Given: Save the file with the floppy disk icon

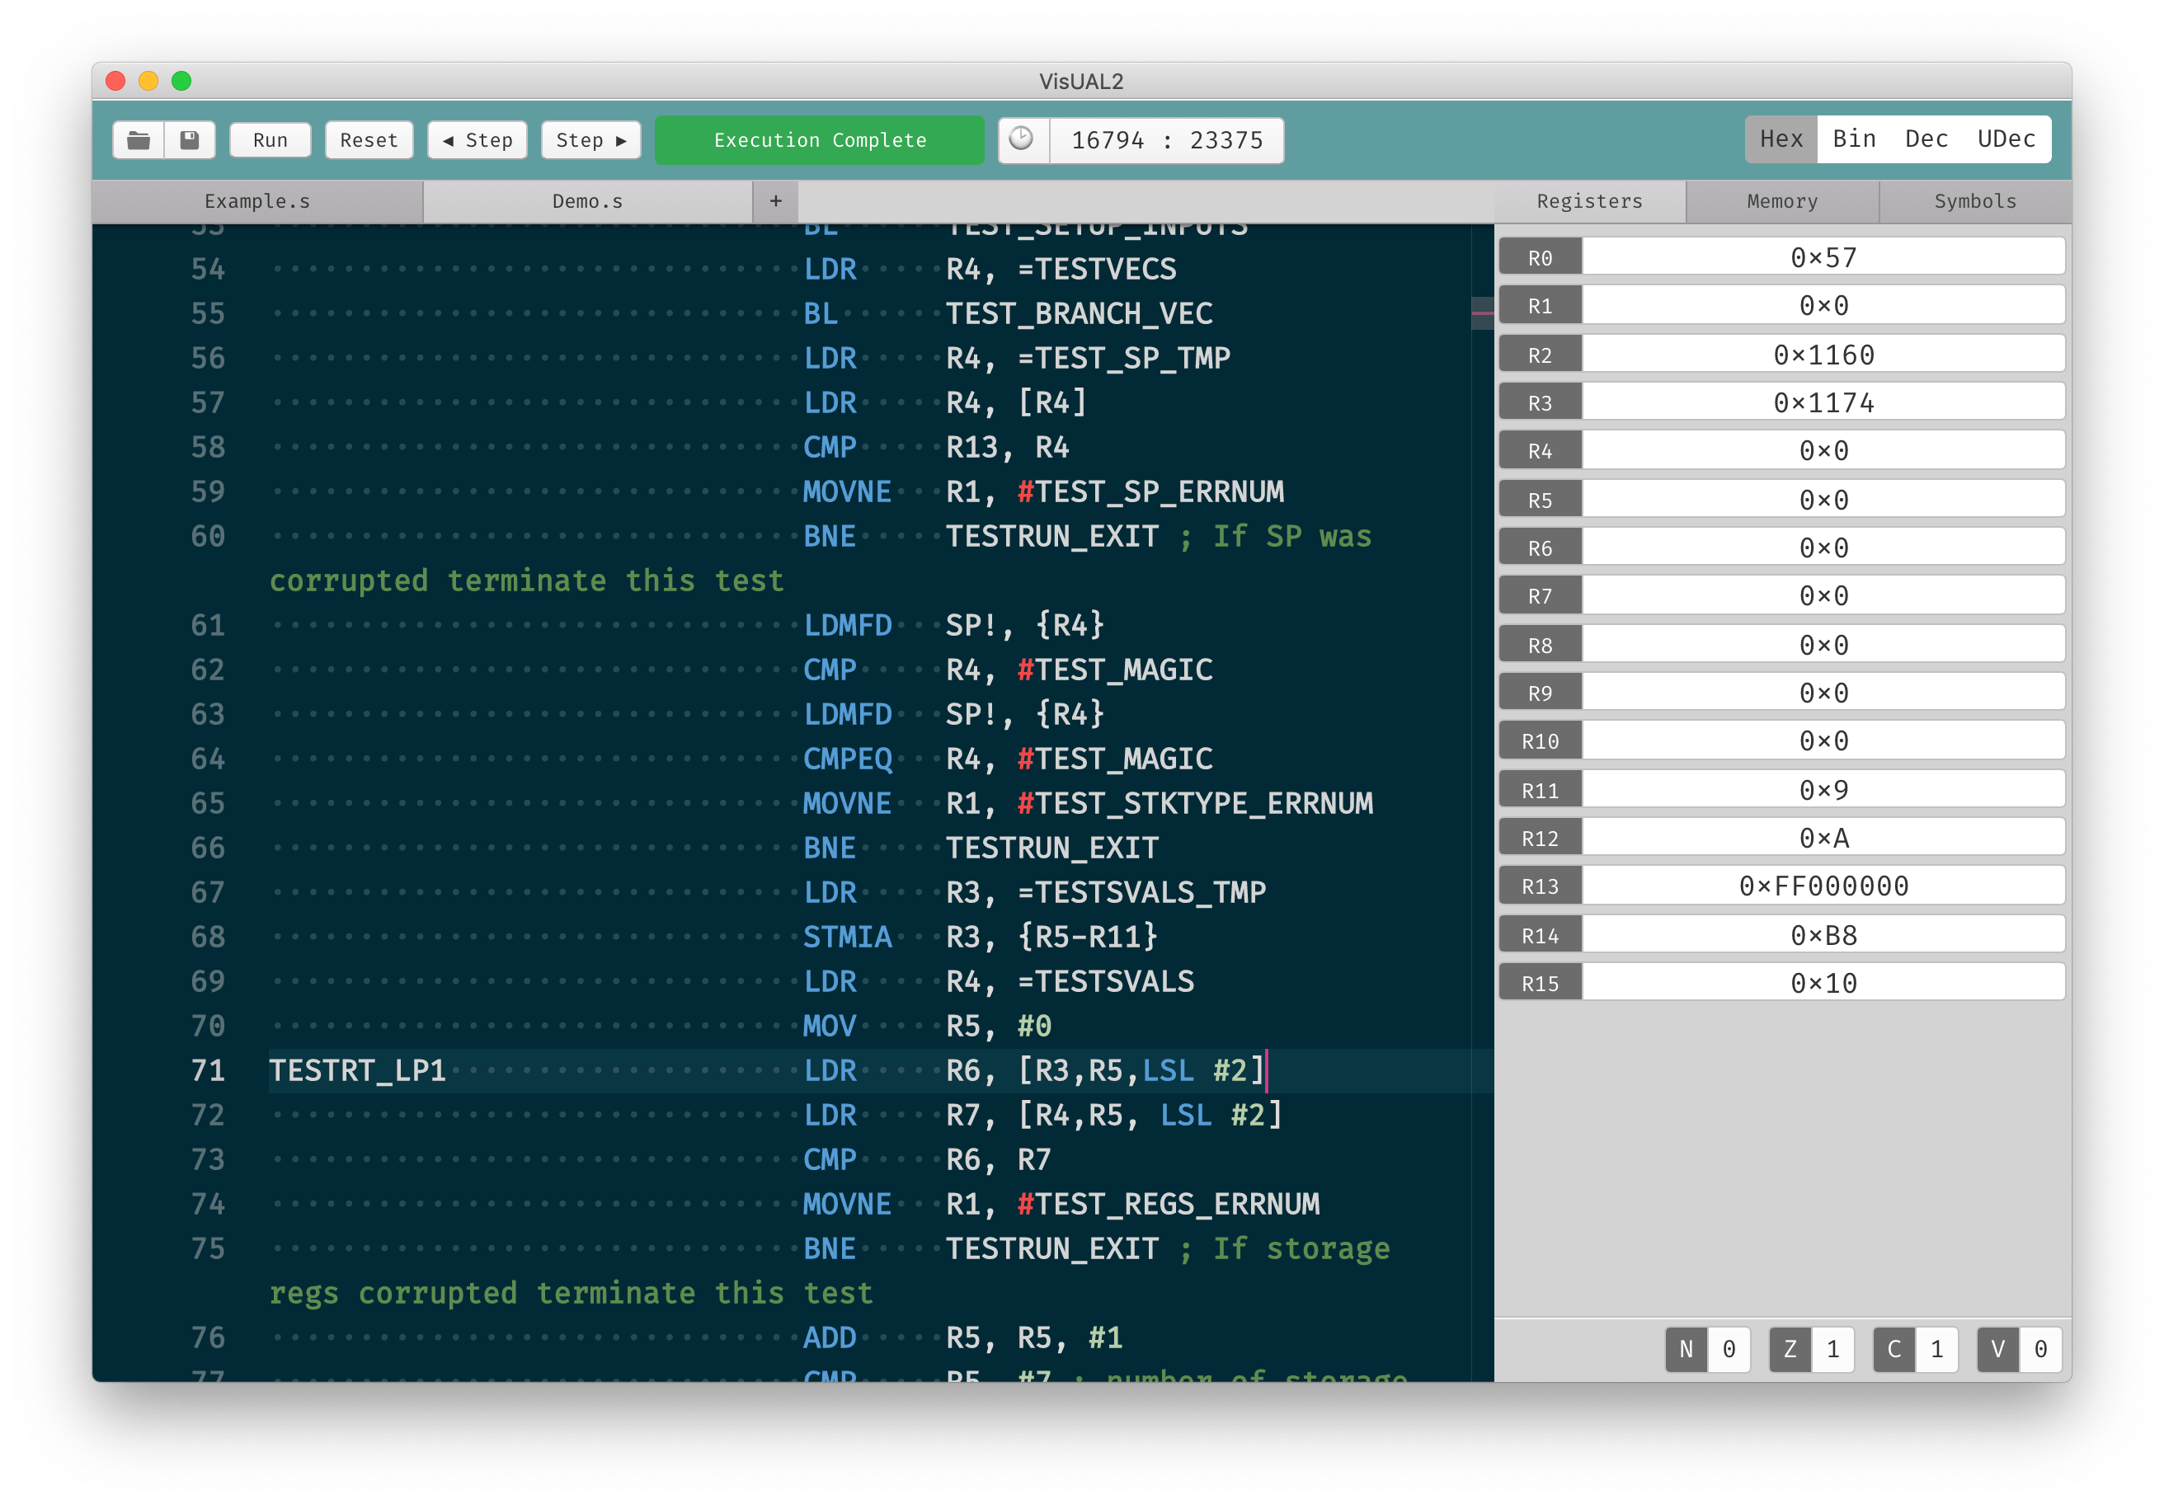Looking at the screenshot, I should click(190, 140).
